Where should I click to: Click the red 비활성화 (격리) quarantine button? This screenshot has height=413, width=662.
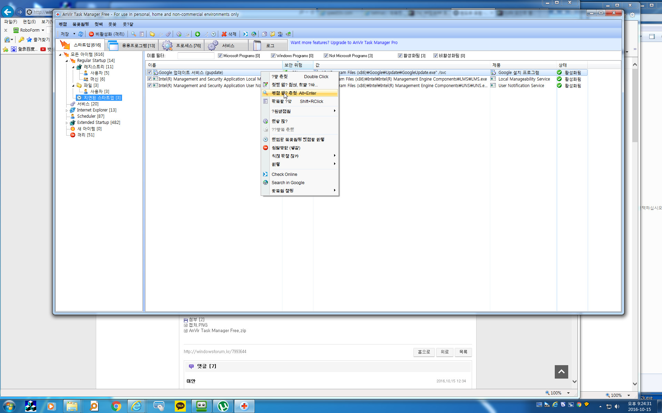107,34
